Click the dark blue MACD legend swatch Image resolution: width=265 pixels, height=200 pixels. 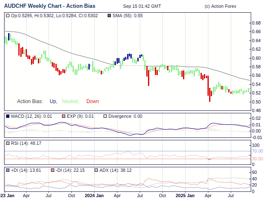[x=8, y=117]
